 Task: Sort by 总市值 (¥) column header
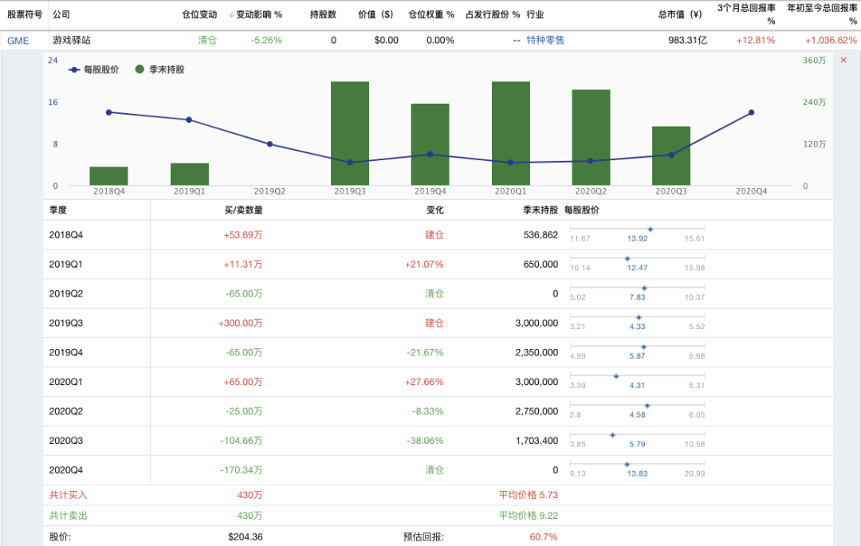[x=679, y=14]
